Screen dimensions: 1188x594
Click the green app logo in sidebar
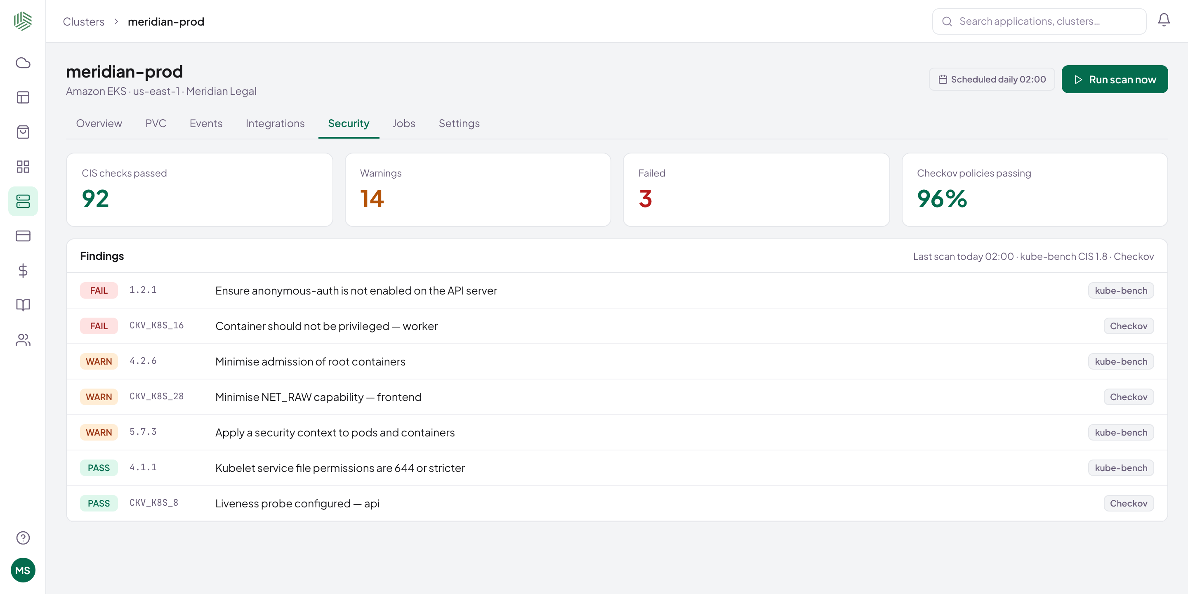pos(23,21)
